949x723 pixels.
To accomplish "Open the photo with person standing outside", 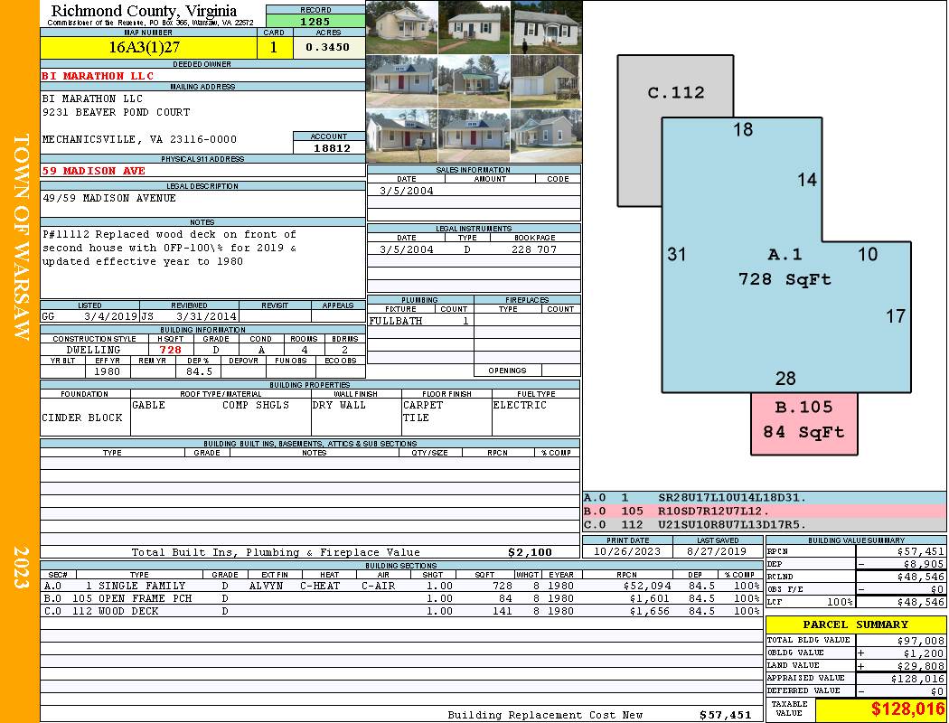I will point(546,27).
